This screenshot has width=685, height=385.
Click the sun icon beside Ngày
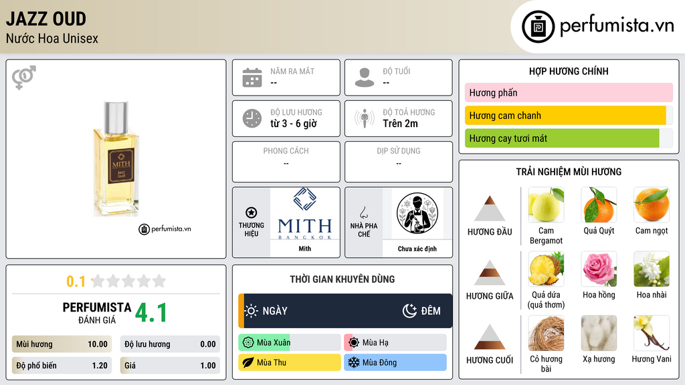click(252, 311)
